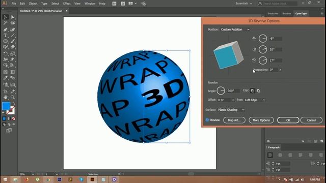The image size is (326, 183).
Task: Select the Column Graph tool
Action: [13, 85]
